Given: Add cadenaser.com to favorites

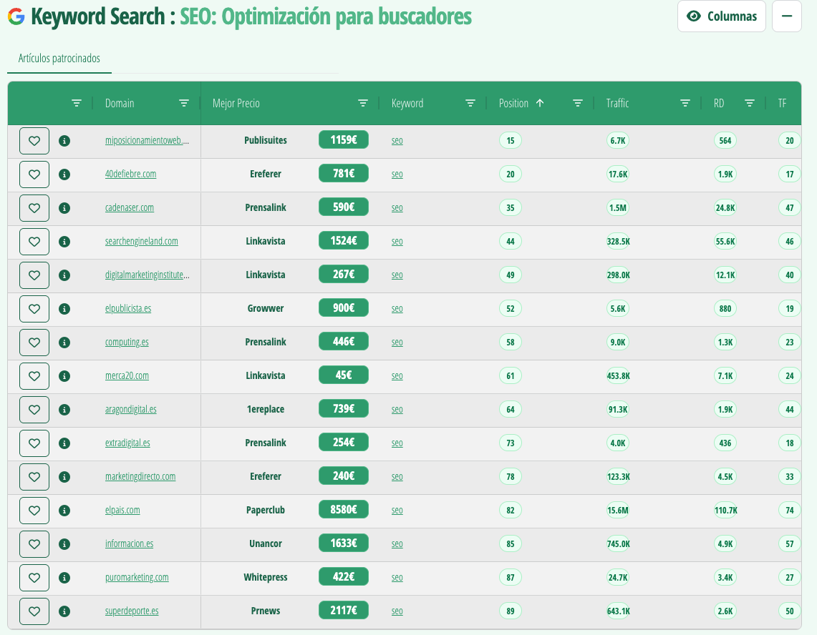Looking at the screenshot, I should 34,207.
